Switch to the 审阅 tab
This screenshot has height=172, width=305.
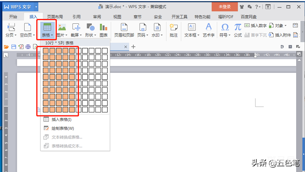pos(97,17)
